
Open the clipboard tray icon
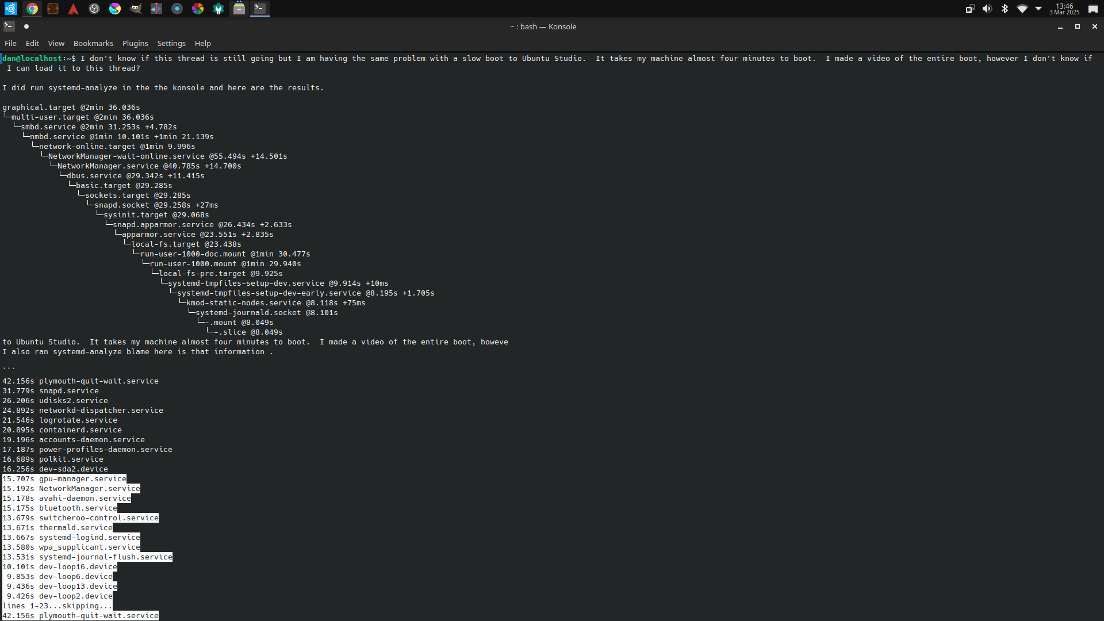point(970,9)
